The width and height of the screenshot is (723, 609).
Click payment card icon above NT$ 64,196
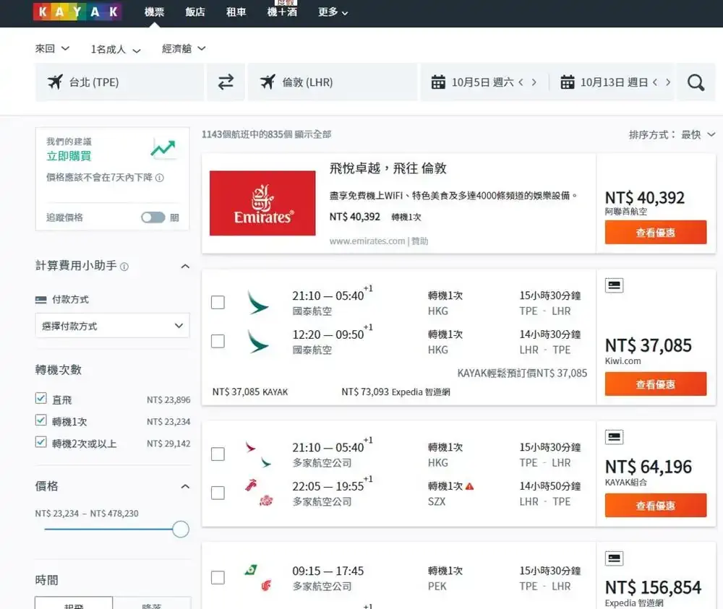tap(614, 437)
